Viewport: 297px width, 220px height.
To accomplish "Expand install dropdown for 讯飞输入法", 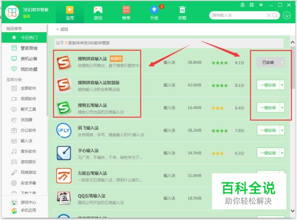I will click(282, 130).
